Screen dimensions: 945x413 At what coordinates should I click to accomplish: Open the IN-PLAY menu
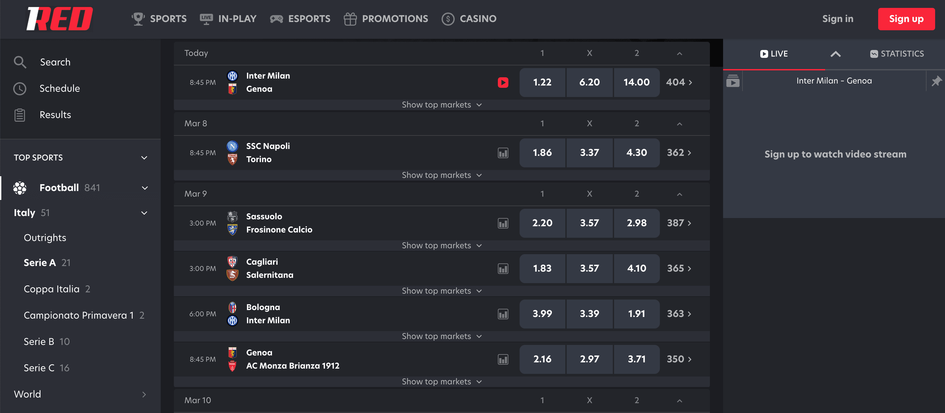tap(228, 19)
